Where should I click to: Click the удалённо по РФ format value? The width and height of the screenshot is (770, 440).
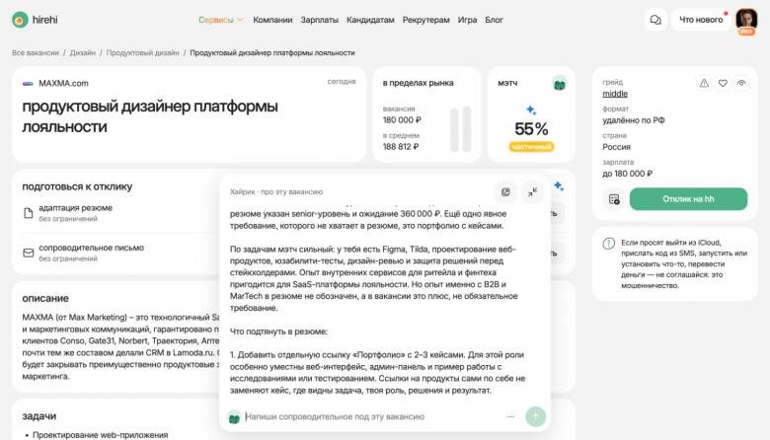pos(634,120)
